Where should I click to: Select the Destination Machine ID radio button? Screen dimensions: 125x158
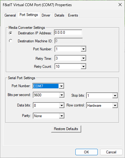[x=10, y=41]
